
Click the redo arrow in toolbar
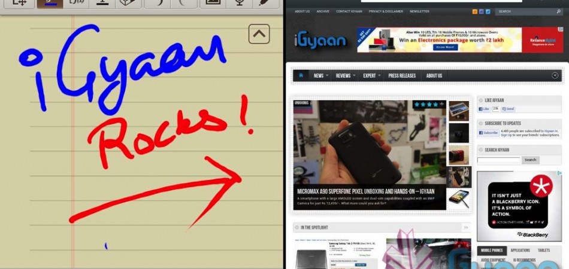pyautogui.click(x=184, y=3)
